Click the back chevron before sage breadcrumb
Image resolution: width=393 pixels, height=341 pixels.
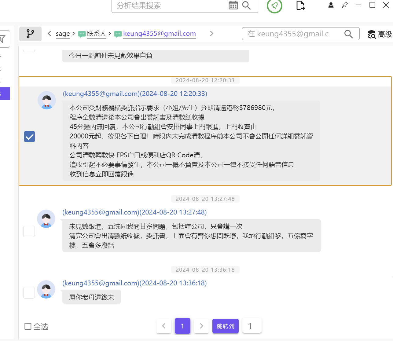49,34
